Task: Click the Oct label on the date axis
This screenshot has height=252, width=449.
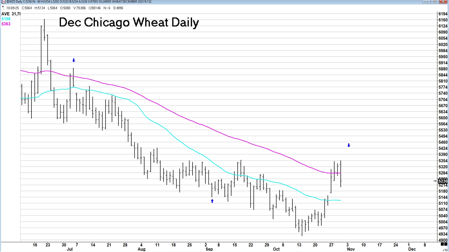Action: 276,249
